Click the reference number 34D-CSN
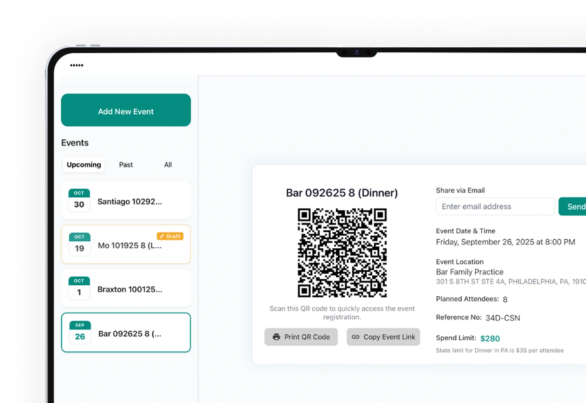Screen dimensions: 586x403 point(502,318)
